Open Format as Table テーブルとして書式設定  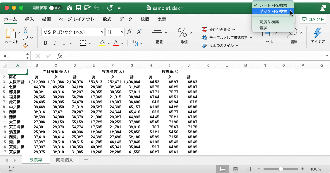[x=227, y=38]
